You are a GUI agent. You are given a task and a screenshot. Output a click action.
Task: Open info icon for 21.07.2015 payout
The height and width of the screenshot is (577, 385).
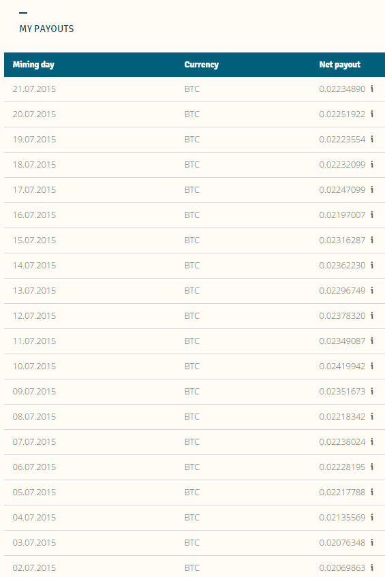click(372, 89)
